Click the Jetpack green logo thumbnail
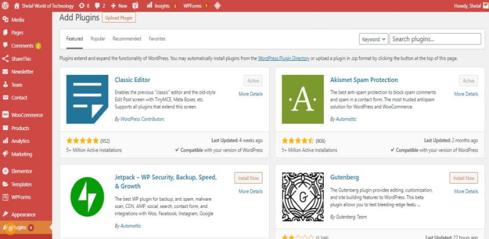The height and width of the screenshot is (239, 489). [x=87, y=197]
